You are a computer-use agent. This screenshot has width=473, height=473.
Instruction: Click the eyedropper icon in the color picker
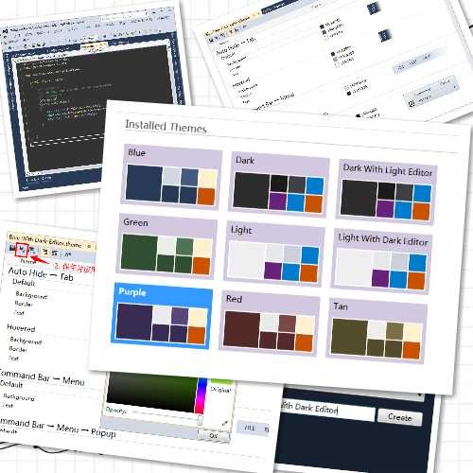(x=225, y=424)
